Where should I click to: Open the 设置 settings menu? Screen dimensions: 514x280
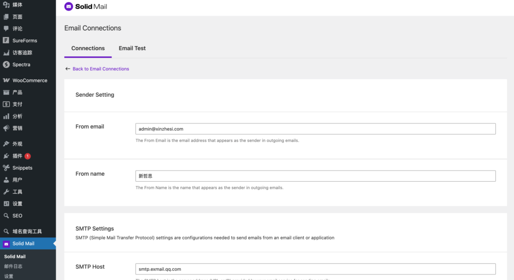coord(18,204)
